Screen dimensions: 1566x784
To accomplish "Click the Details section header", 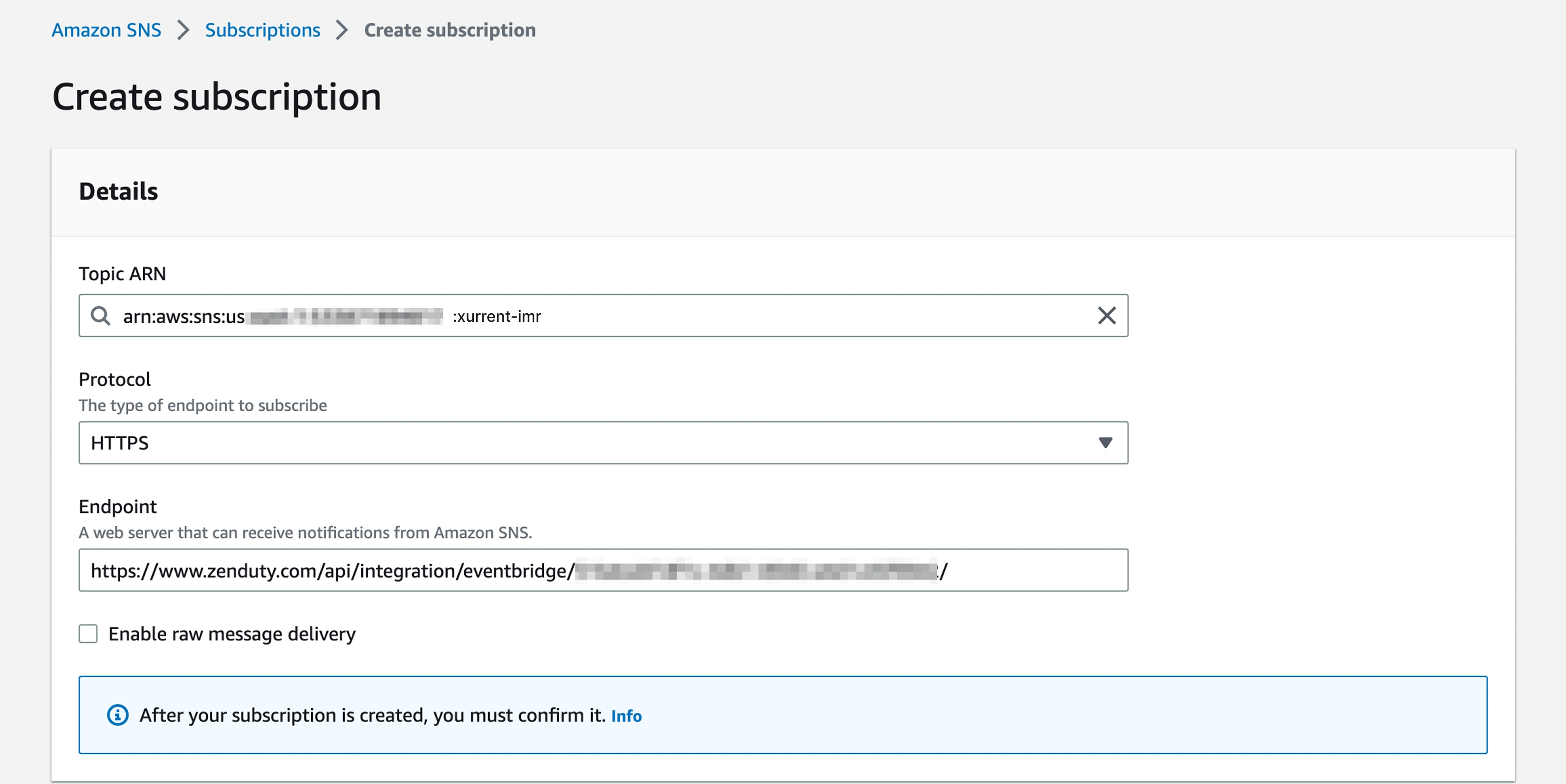I will 118,191.
